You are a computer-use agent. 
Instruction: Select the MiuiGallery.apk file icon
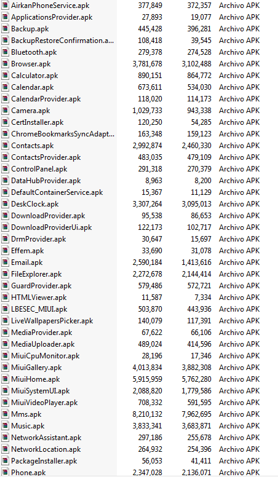(x=5, y=368)
